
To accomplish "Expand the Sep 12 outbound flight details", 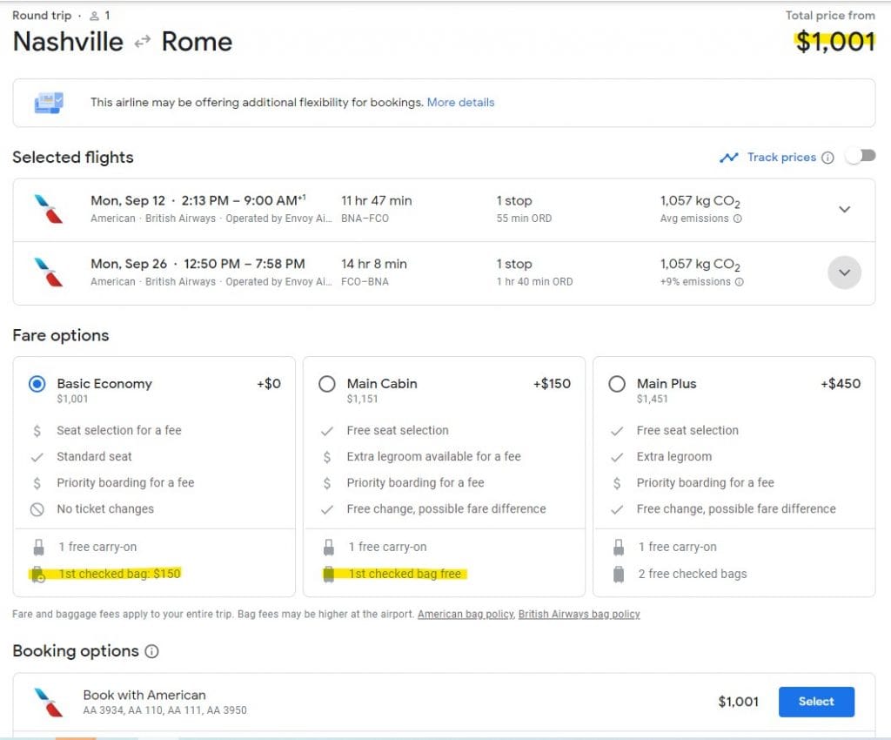I will click(844, 210).
